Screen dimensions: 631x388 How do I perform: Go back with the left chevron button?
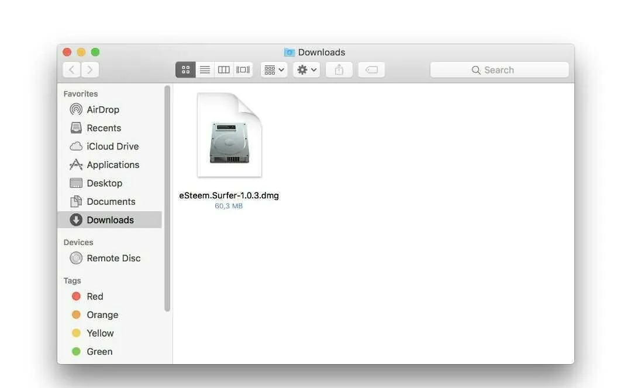(x=71, y=70)
